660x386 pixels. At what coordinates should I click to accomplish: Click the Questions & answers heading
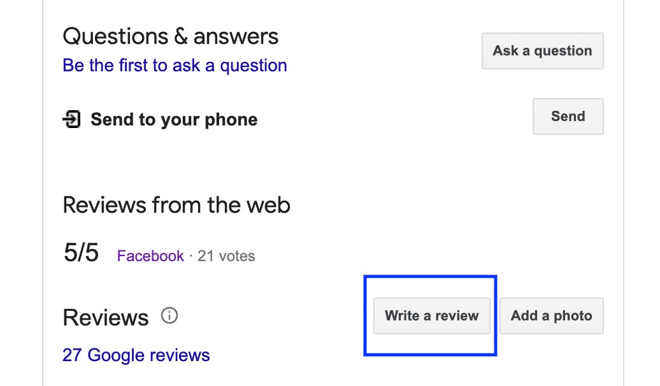coord(170,36)
